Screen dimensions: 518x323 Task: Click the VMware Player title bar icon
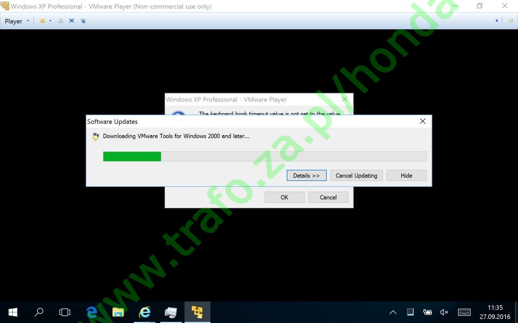[5, 6]
